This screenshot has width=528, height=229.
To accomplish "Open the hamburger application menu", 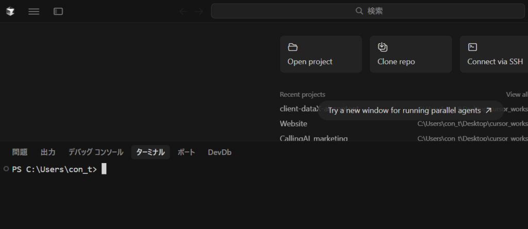I will 34,11.
